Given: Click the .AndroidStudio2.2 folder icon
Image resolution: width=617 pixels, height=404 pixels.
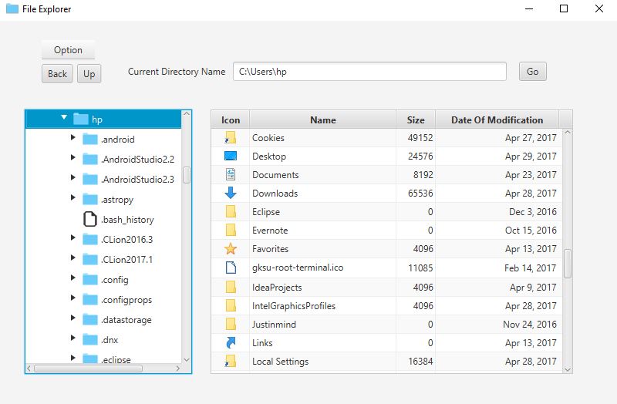Looking at the screenshot, I should (90, 159).
